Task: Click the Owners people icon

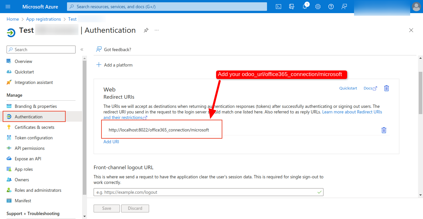Action: click(9, 180)
